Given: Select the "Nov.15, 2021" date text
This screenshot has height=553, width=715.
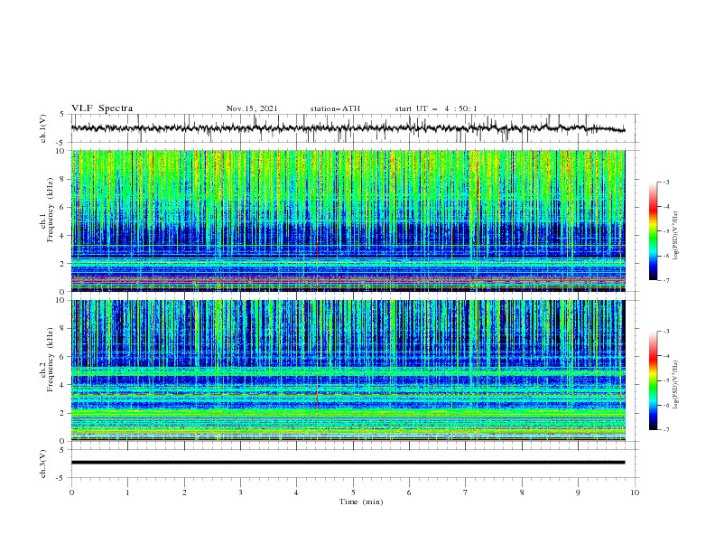Looking at the screenshot, I should tap(252, 108).
